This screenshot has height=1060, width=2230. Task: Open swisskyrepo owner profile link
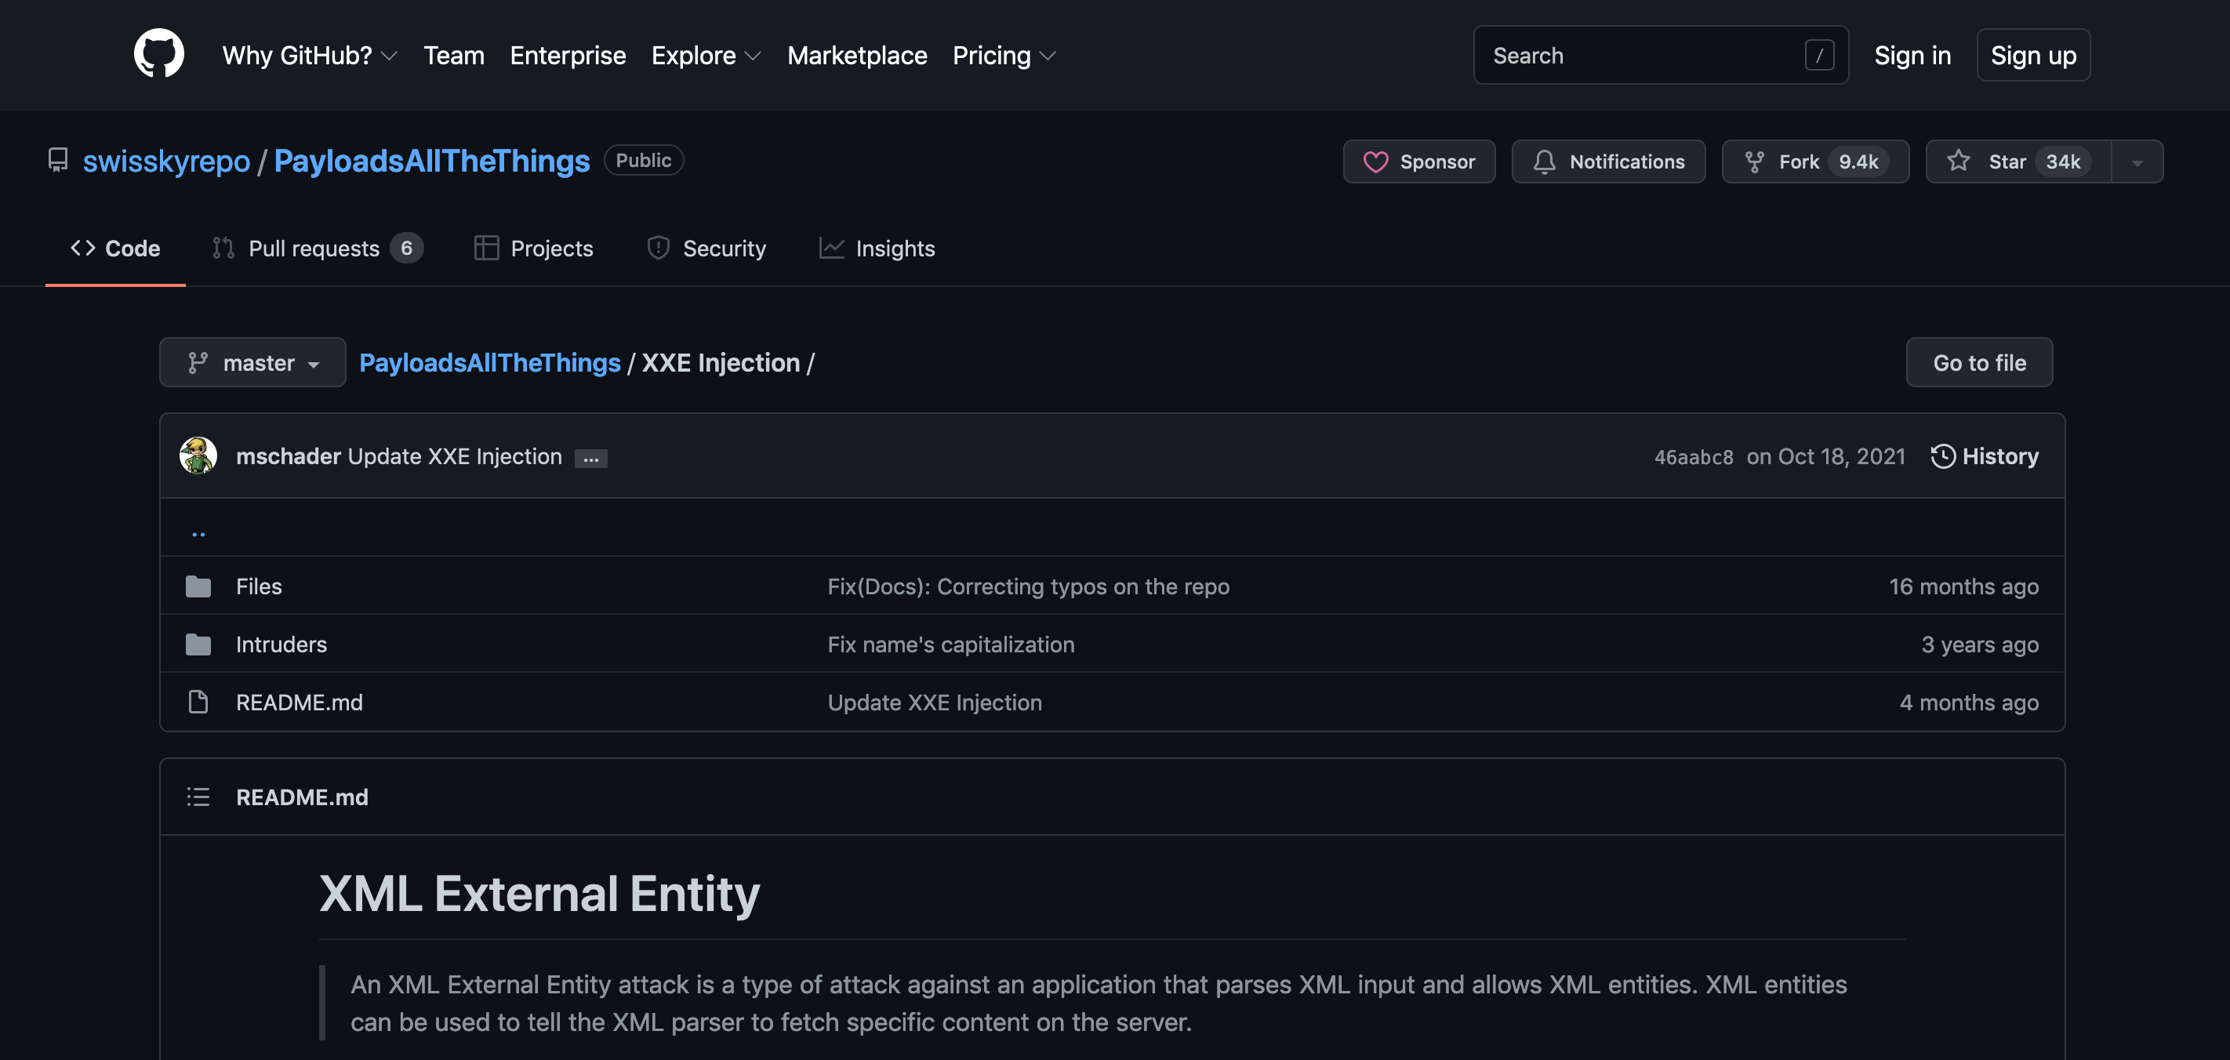point(166,161)
